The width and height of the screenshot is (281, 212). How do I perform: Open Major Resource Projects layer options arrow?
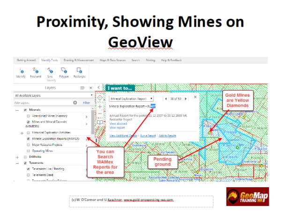pos(87,145)
